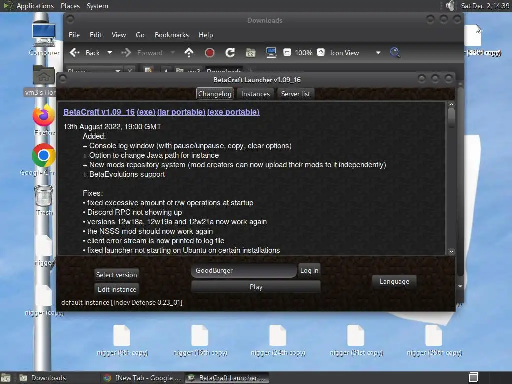Screen dimensions: 512x384
Task: Select the Computer desktop icon
Action: pos(44,40)
